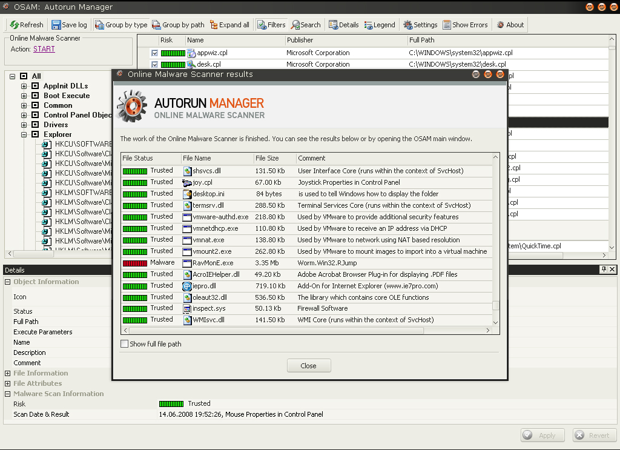The image size is (620, 450).
Task: Open the Filters toolbar icon
Action: click(x=262, y=25)
